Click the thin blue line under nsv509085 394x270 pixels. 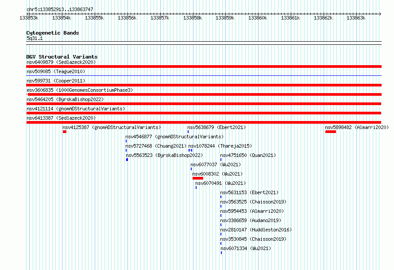204,75
